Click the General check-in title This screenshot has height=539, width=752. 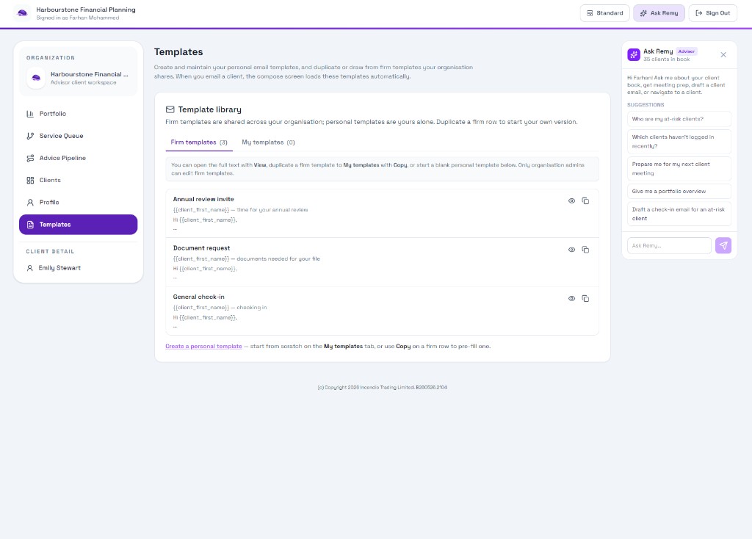(198, 297)
